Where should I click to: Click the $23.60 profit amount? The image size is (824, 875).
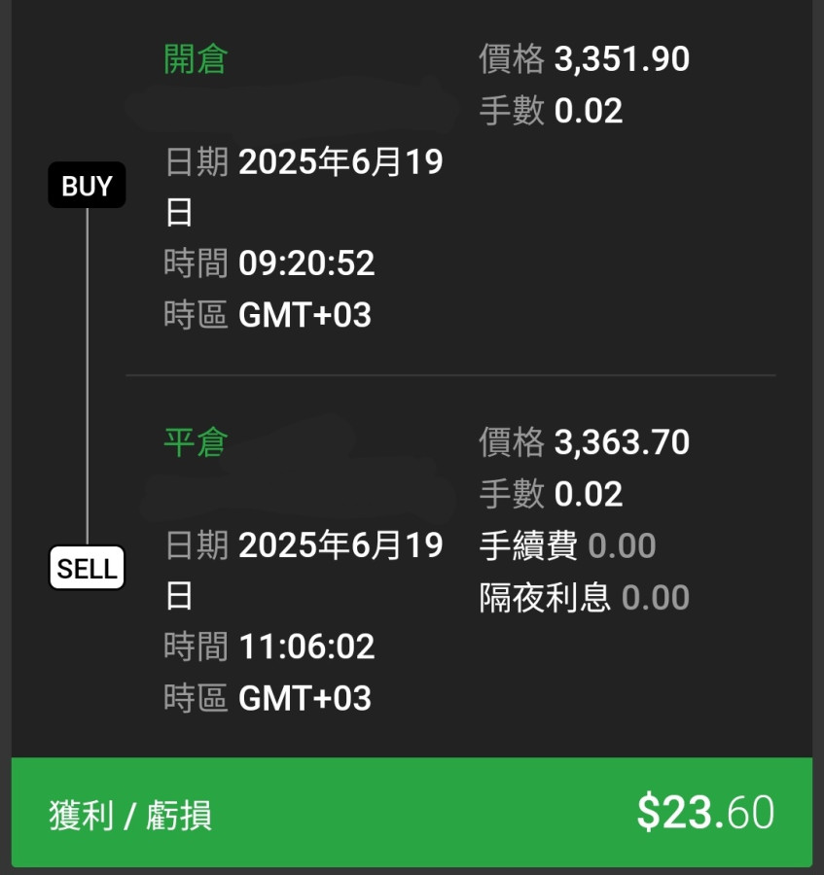pyautogui.click(x=705, y=813)
